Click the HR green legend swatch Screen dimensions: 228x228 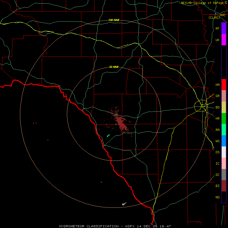(x=224, y=119)
